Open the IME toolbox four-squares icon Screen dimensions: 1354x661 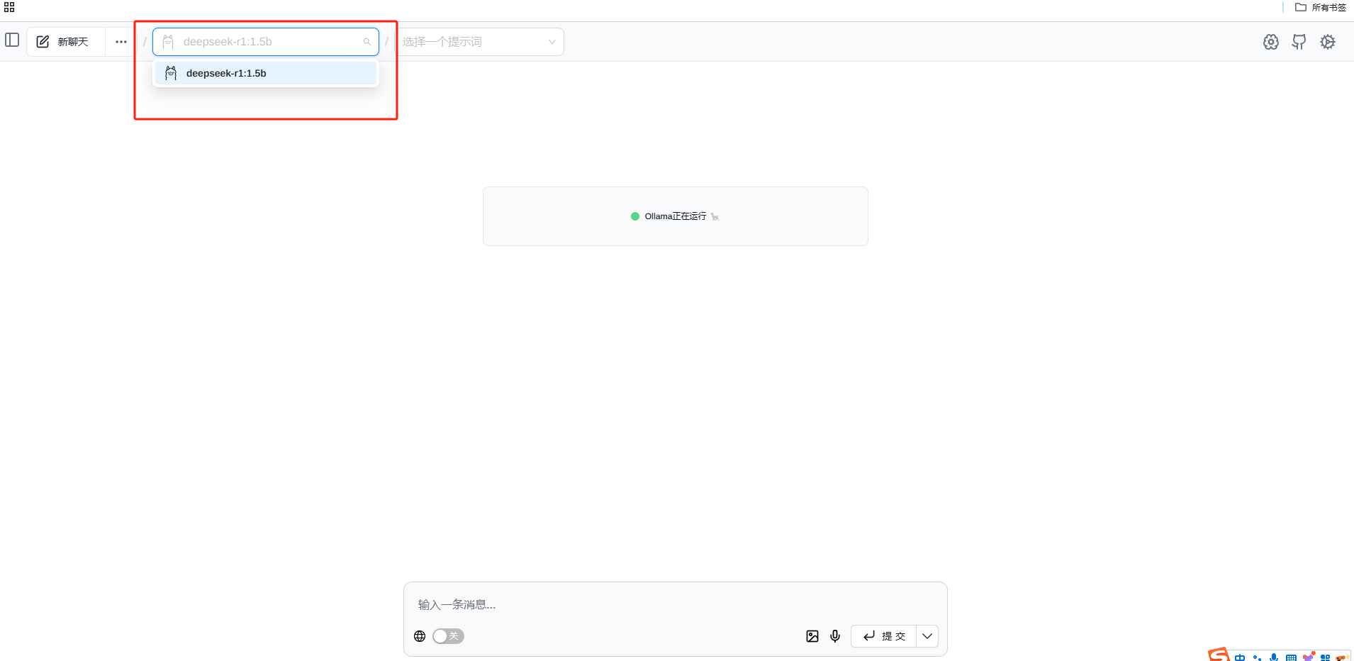(x=1325, y=657)
